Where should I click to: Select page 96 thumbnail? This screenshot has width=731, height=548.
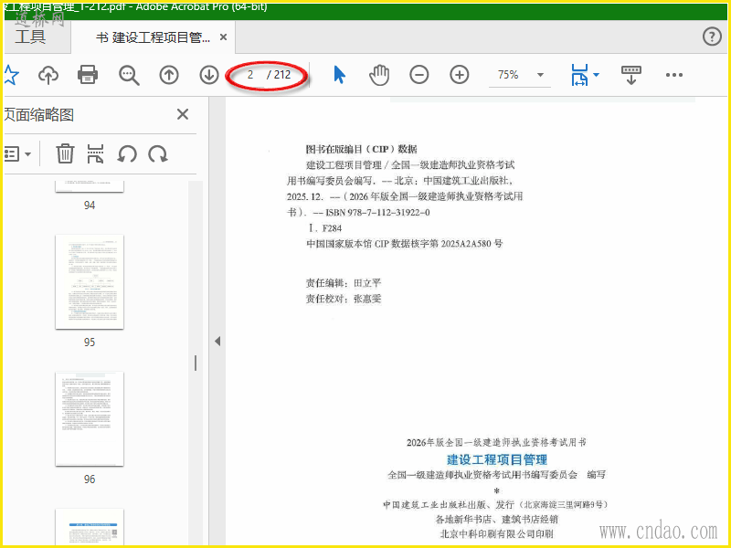coord(90,419)
